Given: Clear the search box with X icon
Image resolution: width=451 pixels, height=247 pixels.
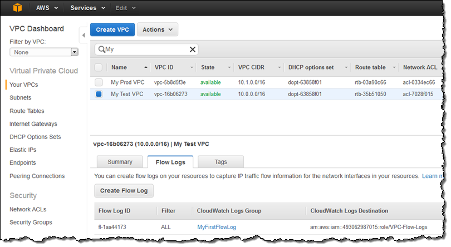Looking at the screenshot, I should tap(193, 50).
